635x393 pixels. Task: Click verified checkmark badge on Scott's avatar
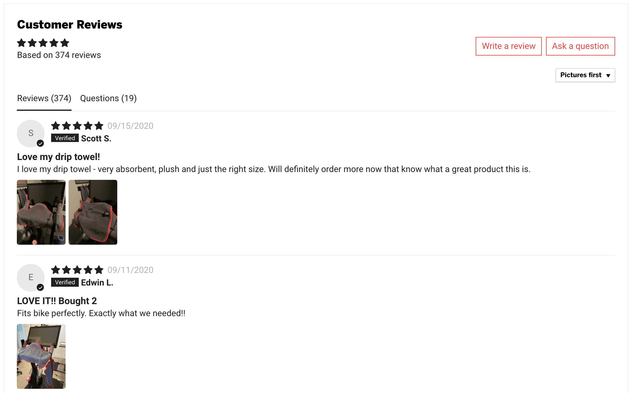click(x=40, y=144)
